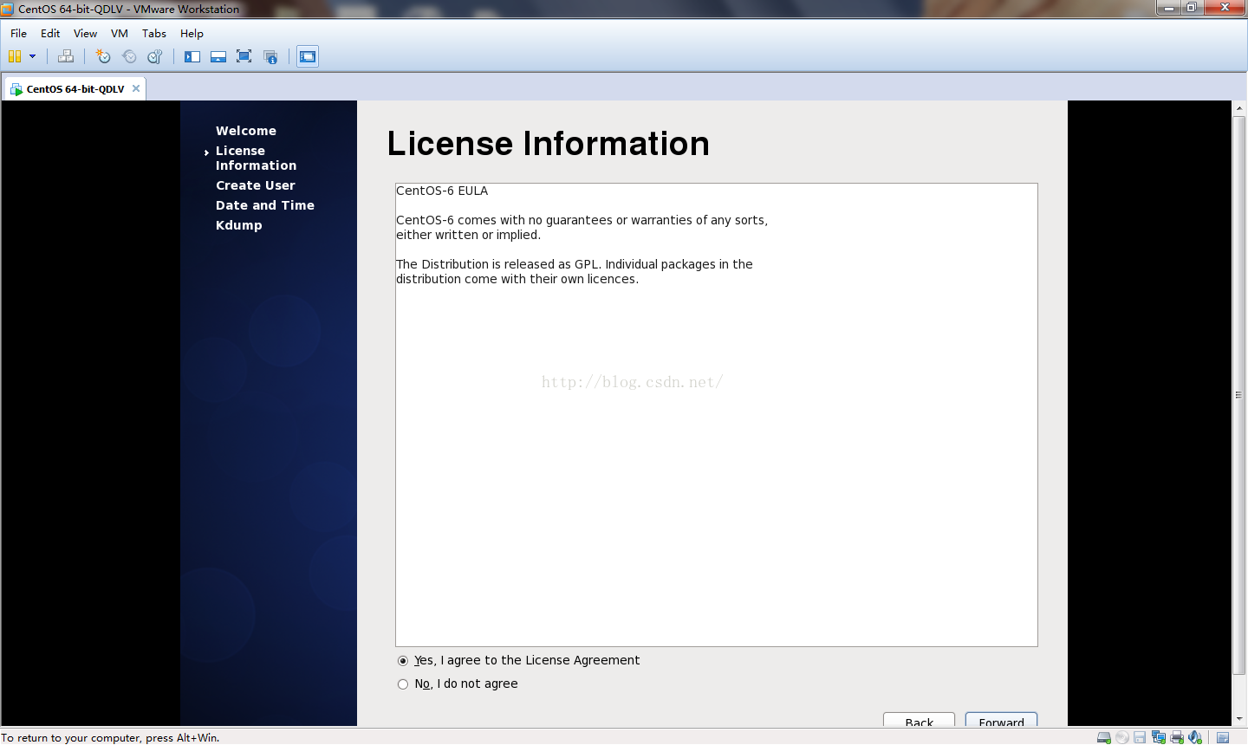Click the console view icon
This screenshot has height=745, width=1248.
coord(308,56)
